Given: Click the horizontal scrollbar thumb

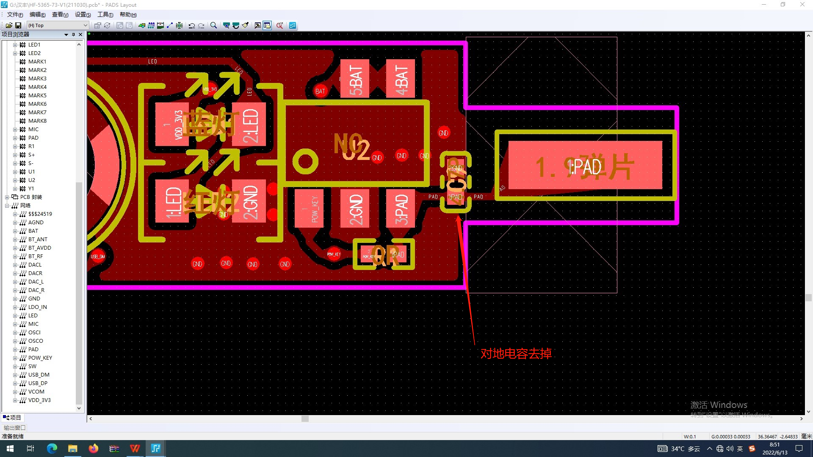Looking at the screenshot, I should 305,419.
